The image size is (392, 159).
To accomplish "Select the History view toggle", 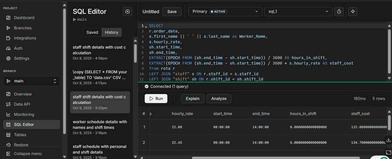I will coord(112,32).
